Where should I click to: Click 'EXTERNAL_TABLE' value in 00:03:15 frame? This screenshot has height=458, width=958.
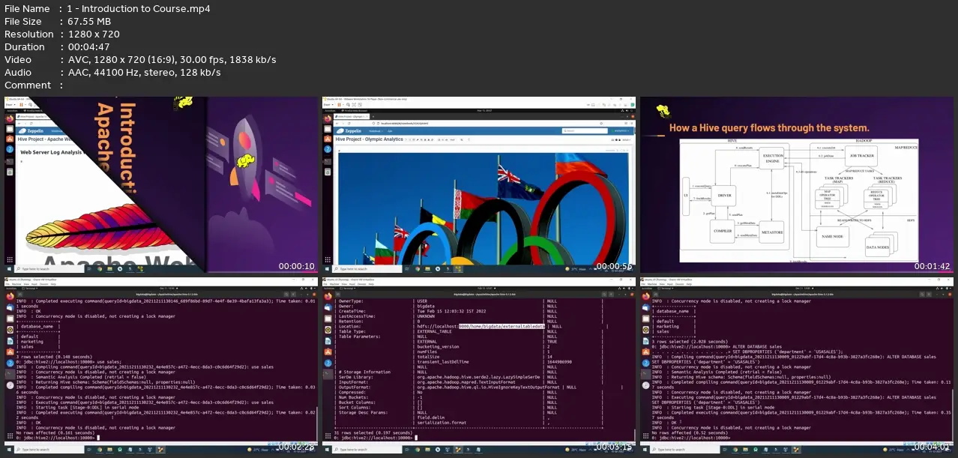click(x=435, y=332)
